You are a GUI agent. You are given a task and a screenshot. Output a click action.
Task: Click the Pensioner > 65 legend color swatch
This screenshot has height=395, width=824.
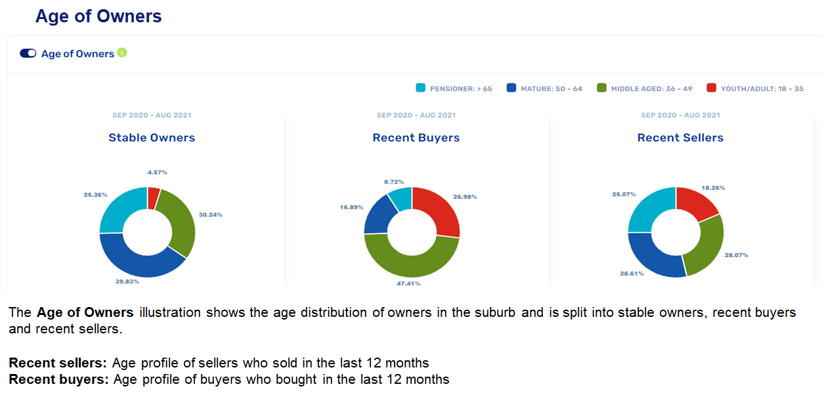pyautogui.click(x=421, y=88)
